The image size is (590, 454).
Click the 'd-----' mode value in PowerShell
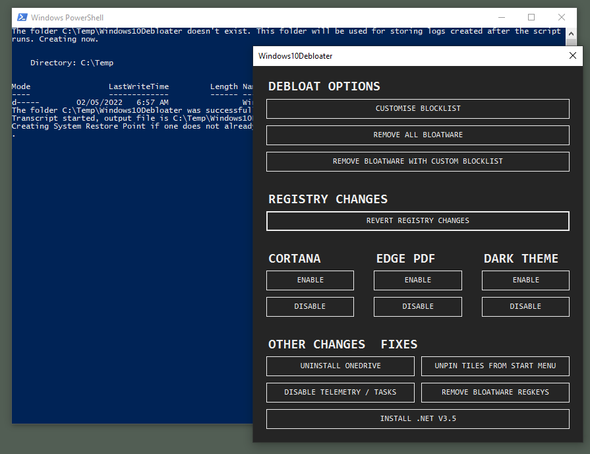(26, 102)
